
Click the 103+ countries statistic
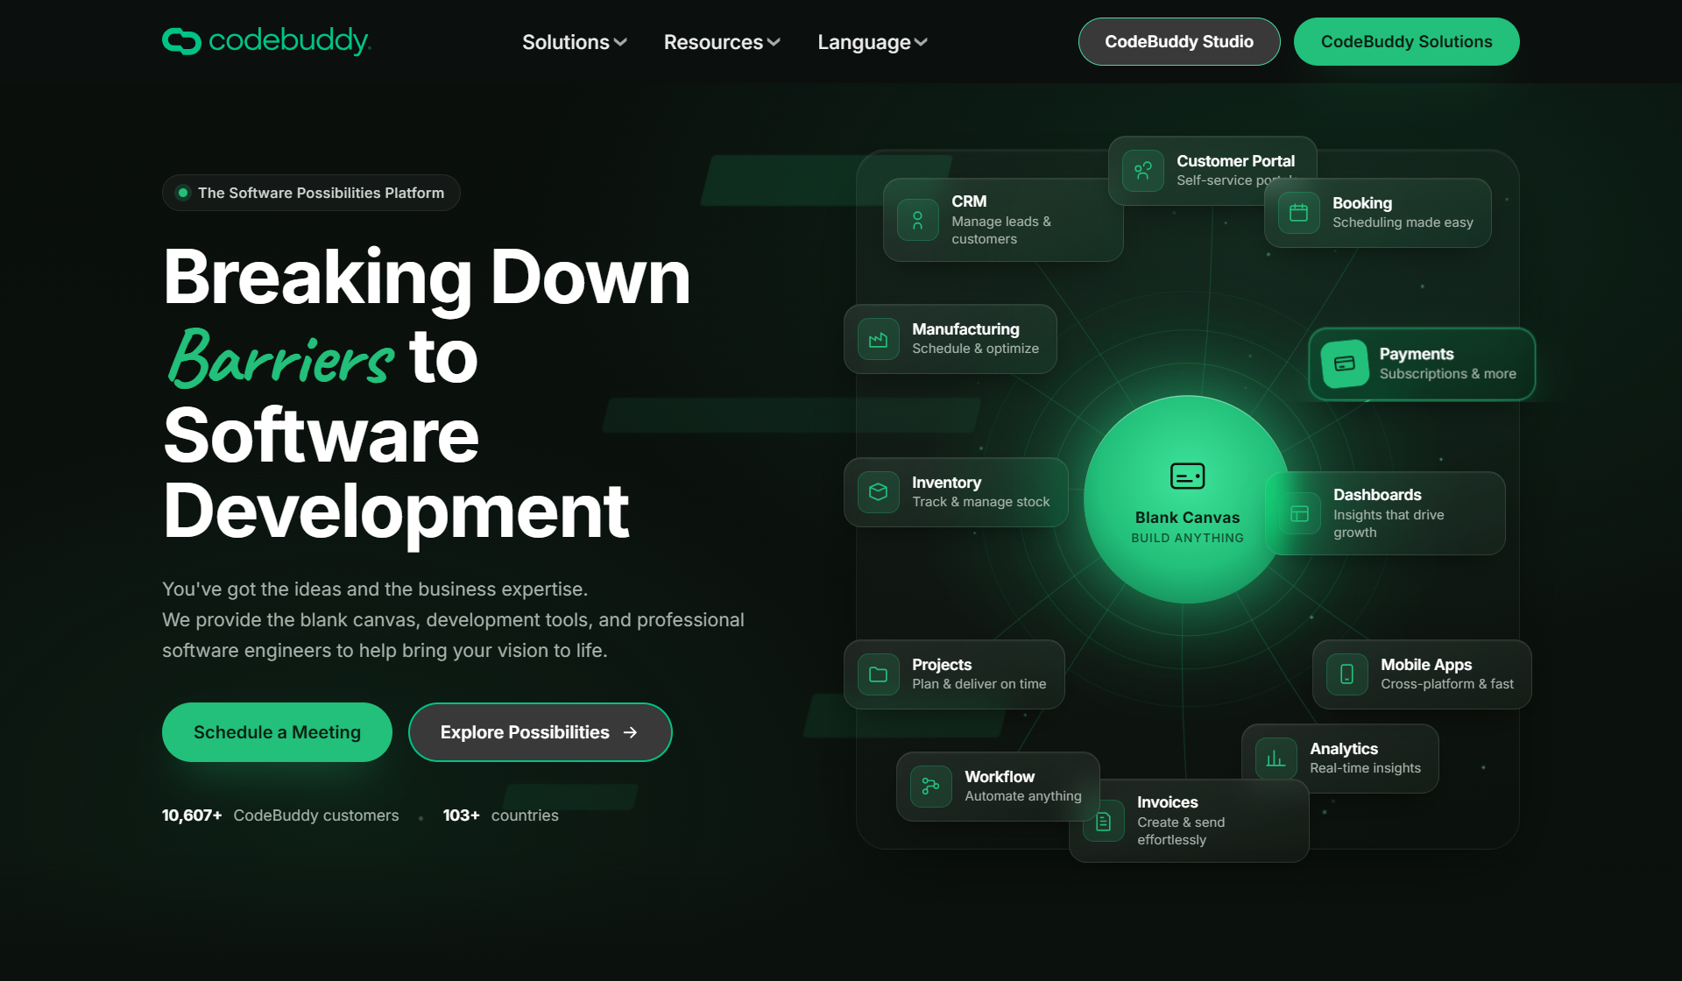[x=500, y=815]
